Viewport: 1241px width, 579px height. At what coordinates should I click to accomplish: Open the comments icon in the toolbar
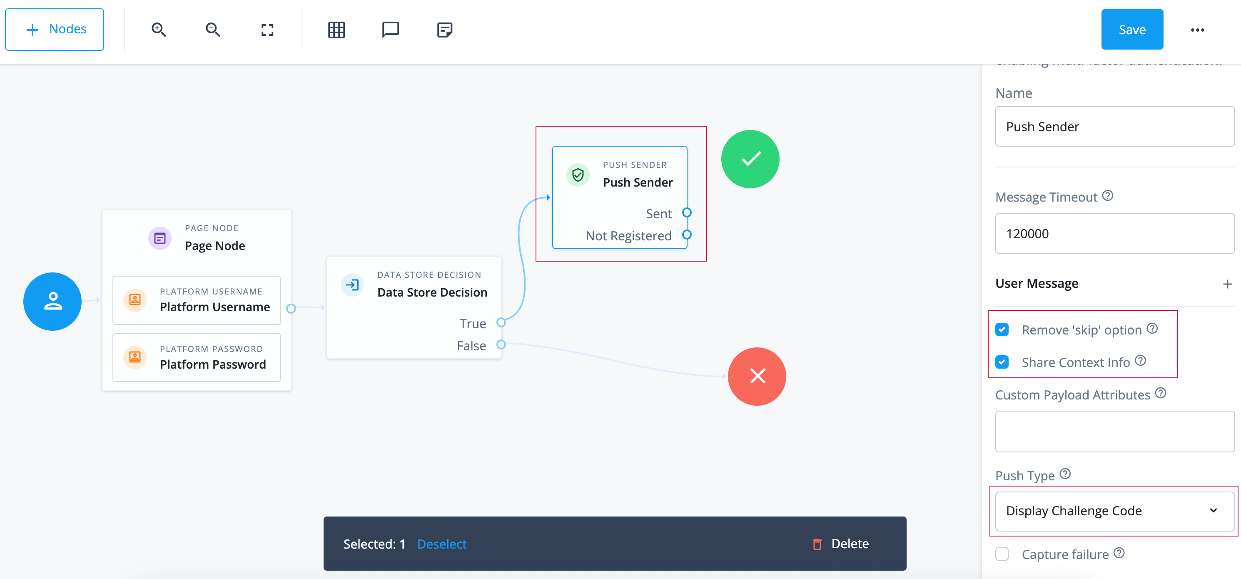pos(390,30)
